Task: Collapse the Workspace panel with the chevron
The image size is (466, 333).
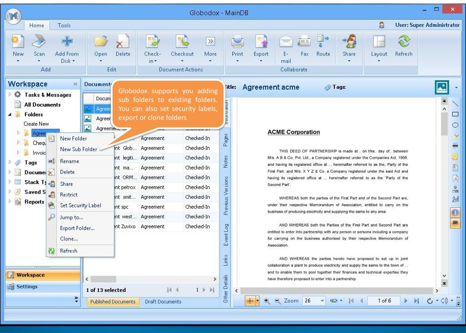Action: click(75, 84)
